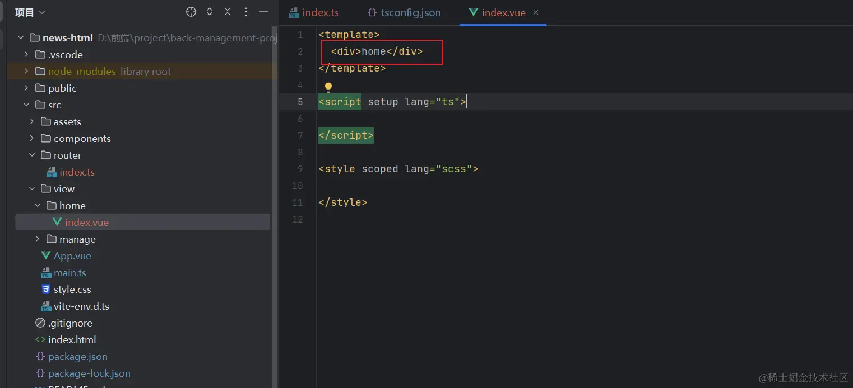Switch to the tsconfig.json editor tab
853x388 pixels.
click(409, 12)
